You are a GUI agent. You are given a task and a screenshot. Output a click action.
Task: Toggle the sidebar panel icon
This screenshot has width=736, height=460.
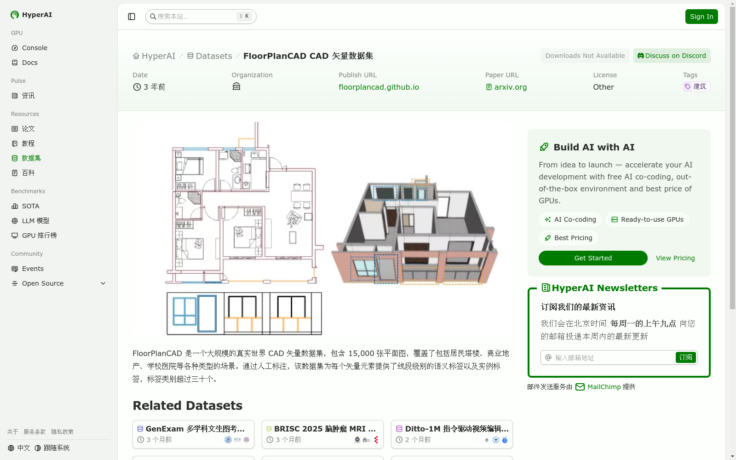(132, 17)
